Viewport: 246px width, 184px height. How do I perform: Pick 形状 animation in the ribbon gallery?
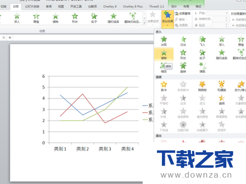click(75, 18)
